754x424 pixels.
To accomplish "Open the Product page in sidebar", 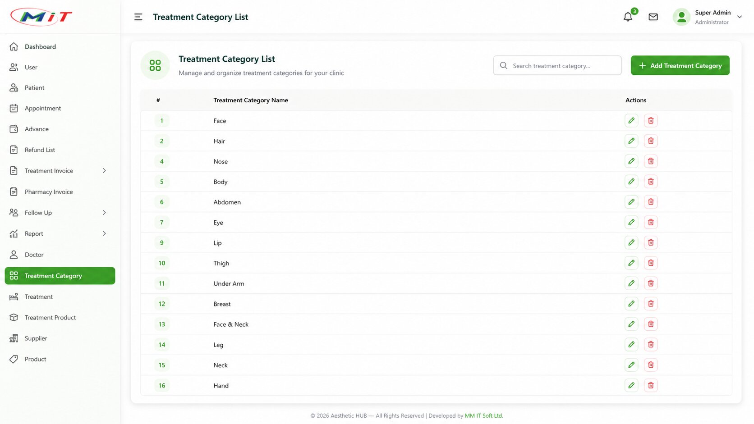I will click(x=60, y=359).
